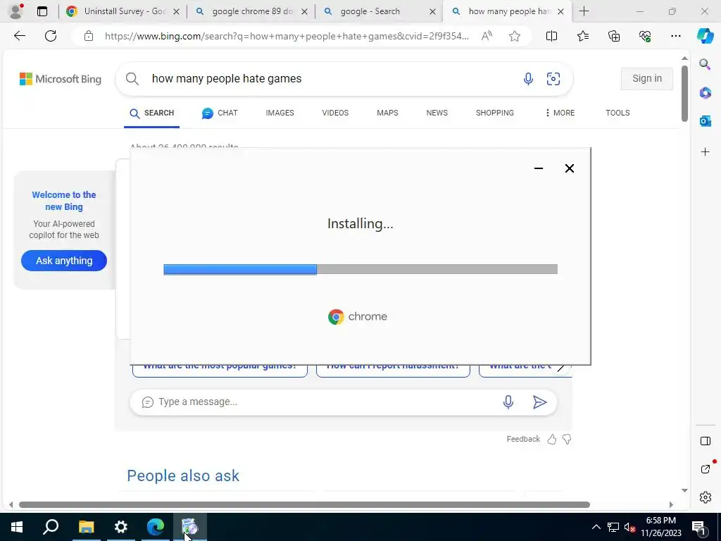Show hidden system tray icons chevron
721x541 pixels.
pyautogui.click(x=596, y=527)
